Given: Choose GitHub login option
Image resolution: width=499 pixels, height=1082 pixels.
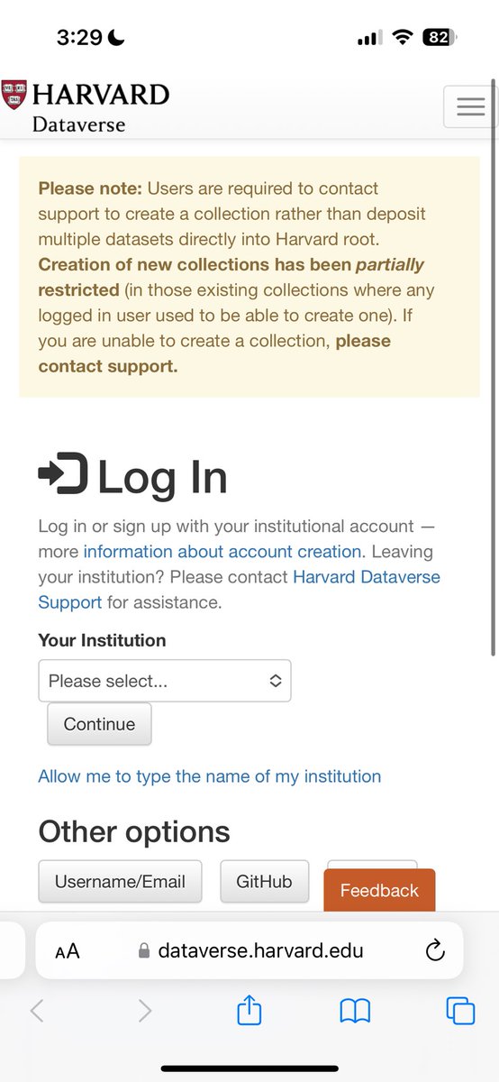Looking at the screenshot, I should [x=264, y=881].
